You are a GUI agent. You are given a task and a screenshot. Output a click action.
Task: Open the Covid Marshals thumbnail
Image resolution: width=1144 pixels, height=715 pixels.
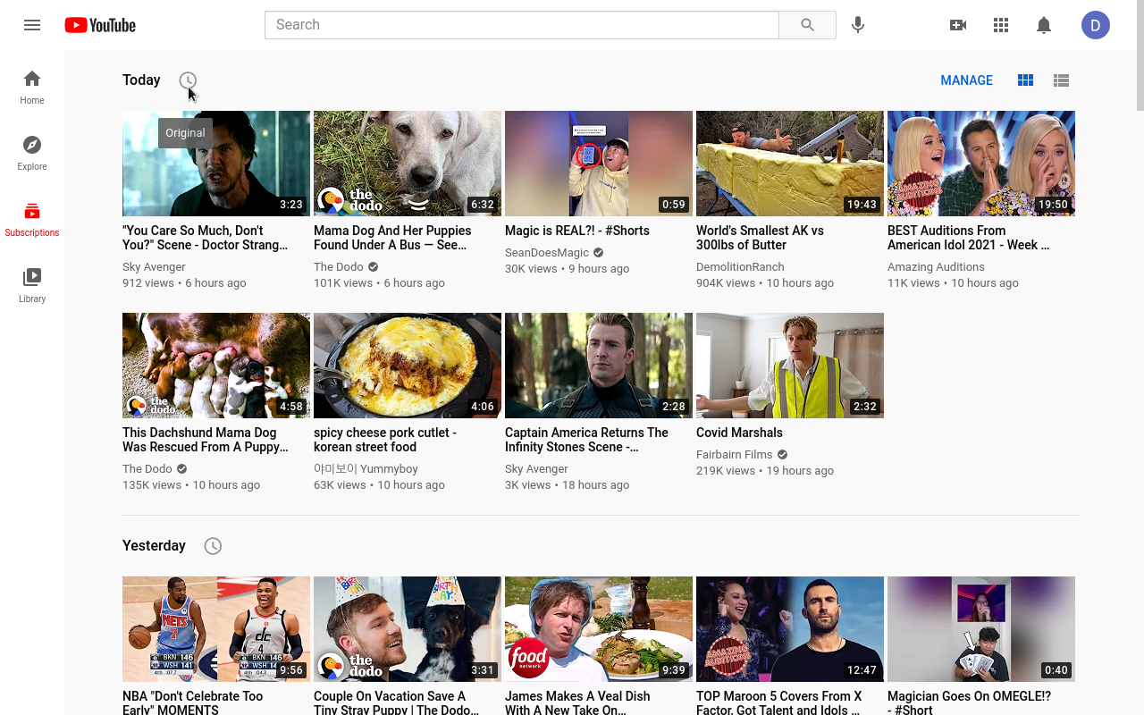(790, 366)
